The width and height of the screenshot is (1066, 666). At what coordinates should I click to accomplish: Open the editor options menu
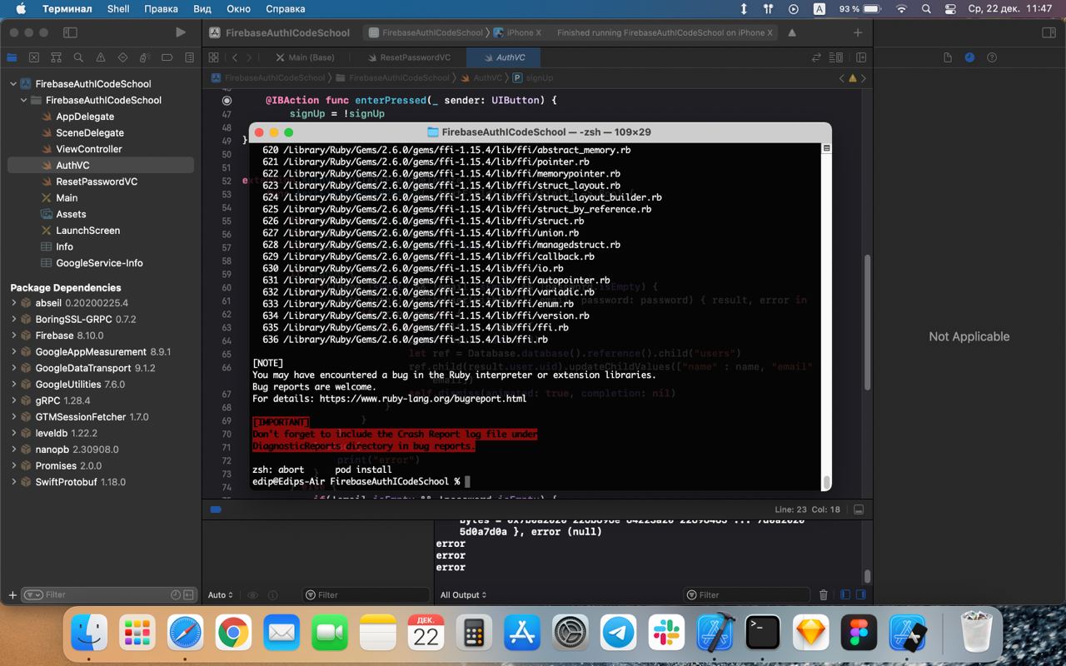click(838, 57)
